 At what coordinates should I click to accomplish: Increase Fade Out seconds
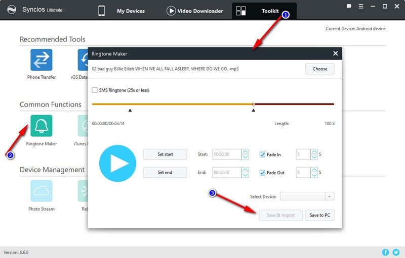(x=314, y=170)
